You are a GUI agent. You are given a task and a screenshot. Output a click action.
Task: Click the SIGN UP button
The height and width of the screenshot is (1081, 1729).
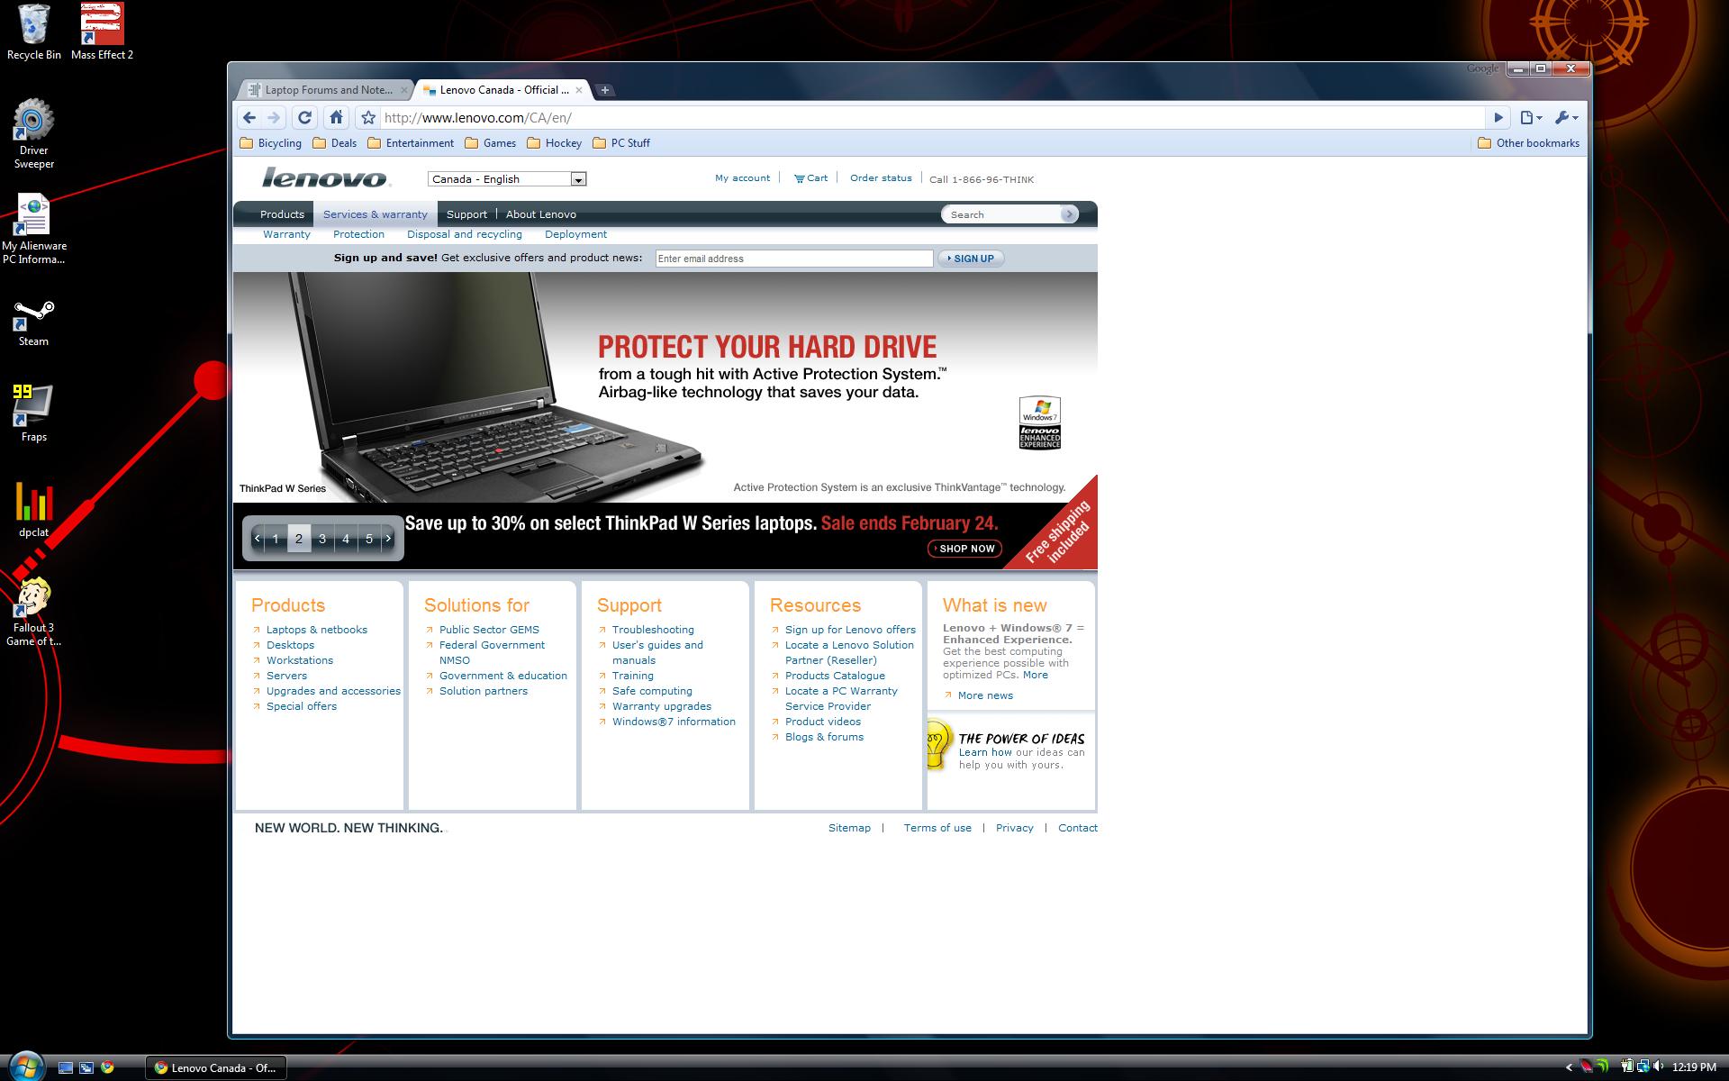971,259
